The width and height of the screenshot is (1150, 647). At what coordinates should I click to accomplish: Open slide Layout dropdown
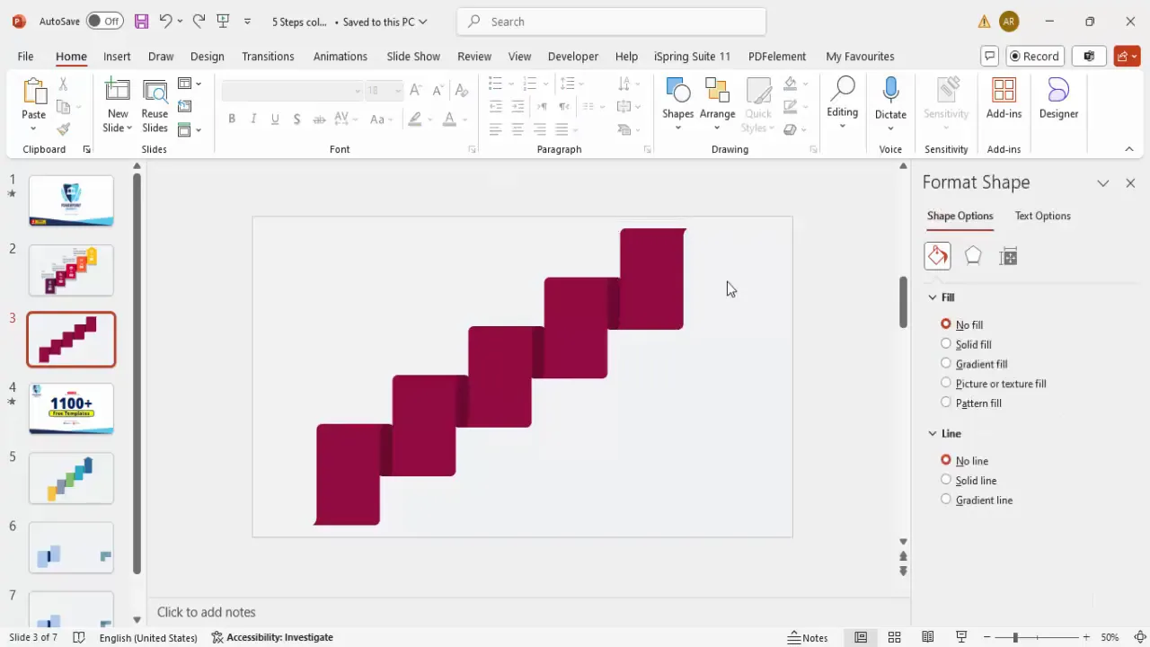click(190, 84)
